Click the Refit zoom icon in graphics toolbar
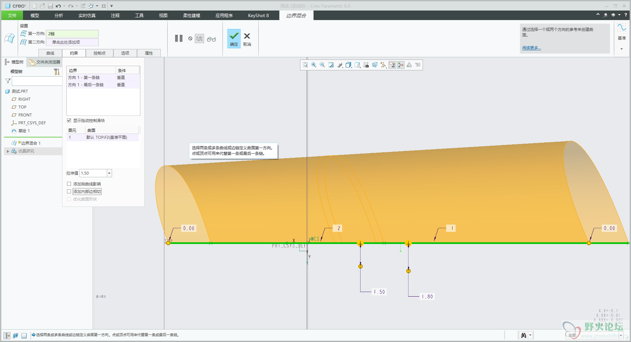 (x=305, y=65)
